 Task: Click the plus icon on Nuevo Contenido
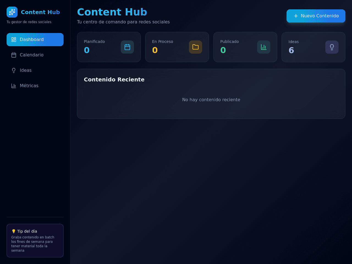296,16
